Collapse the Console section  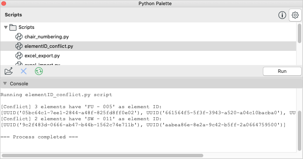pos(5,84)
